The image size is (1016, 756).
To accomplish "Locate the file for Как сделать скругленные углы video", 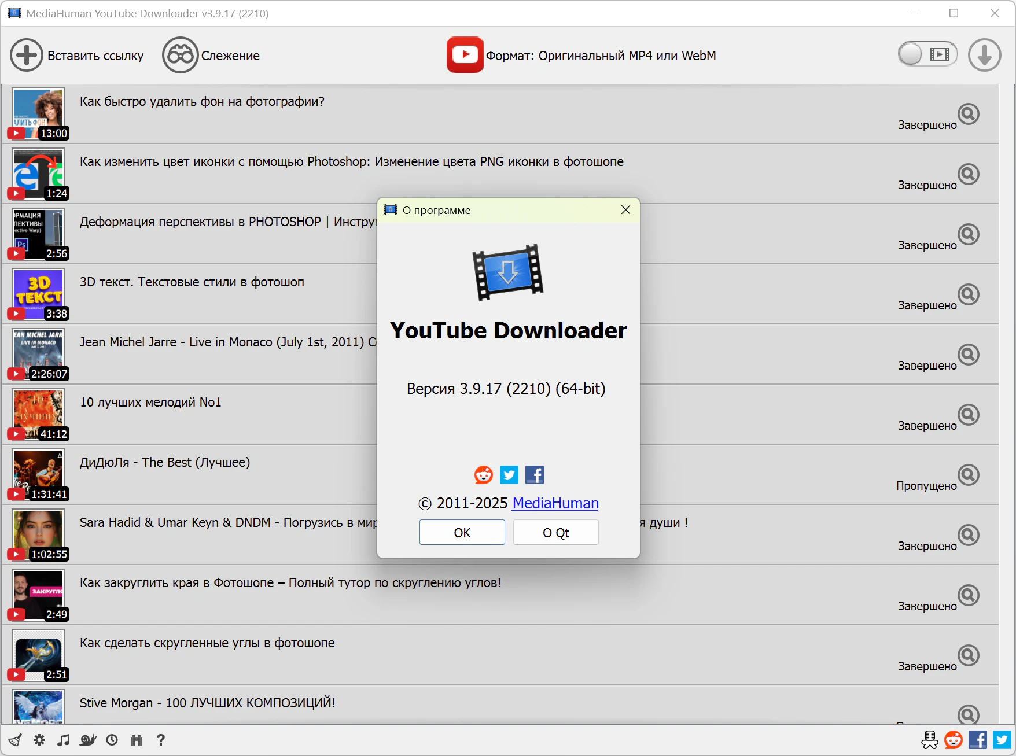I will click(x=969, y=655).
